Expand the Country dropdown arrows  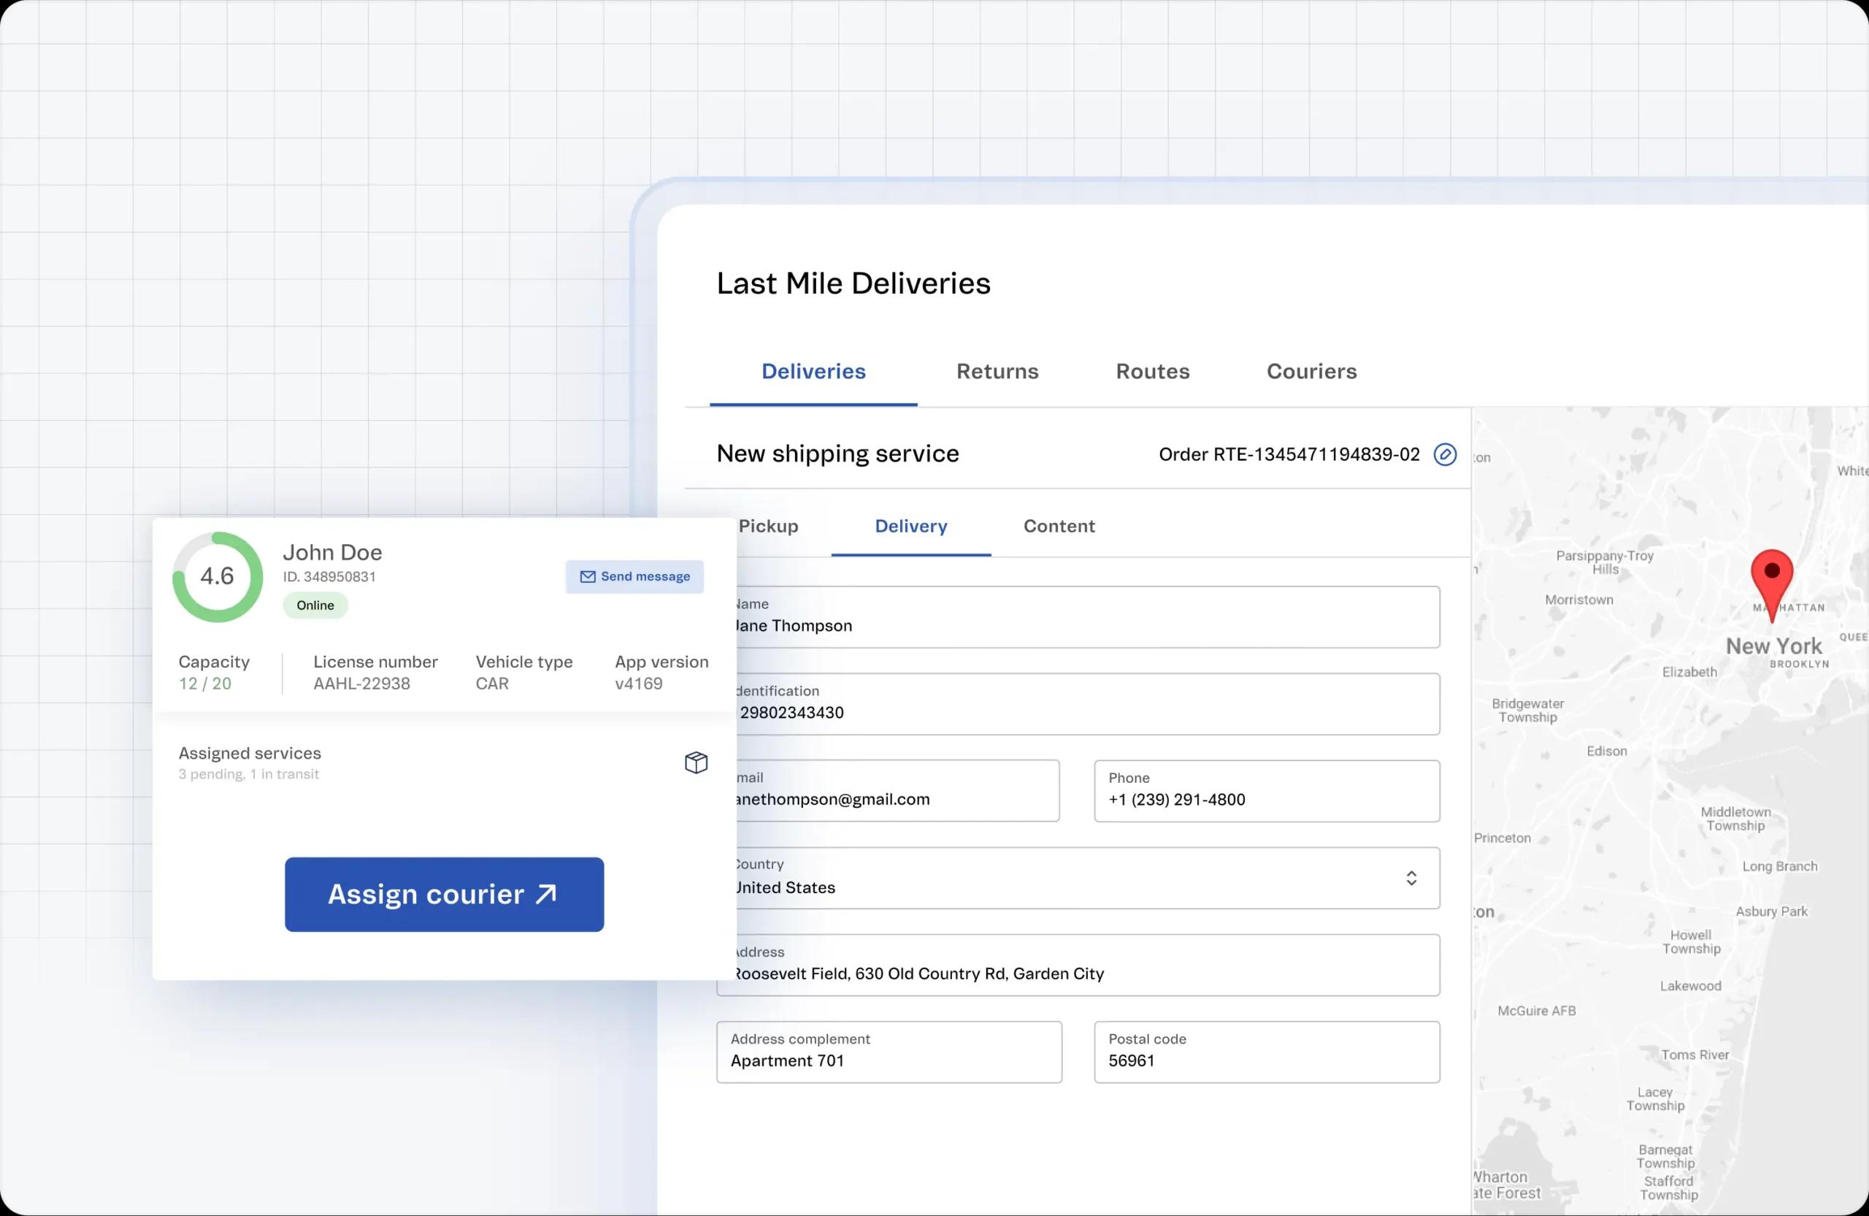click(x=1411, y=878)
